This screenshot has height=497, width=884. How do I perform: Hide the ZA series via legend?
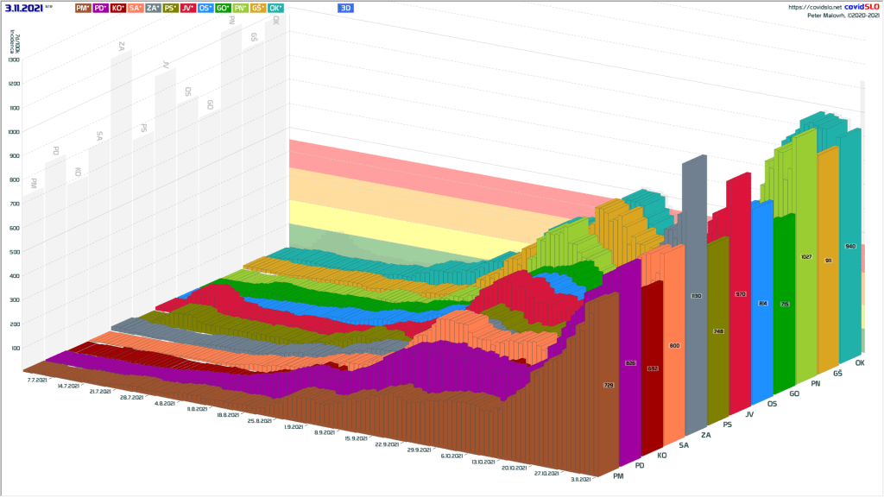(153, 8)
